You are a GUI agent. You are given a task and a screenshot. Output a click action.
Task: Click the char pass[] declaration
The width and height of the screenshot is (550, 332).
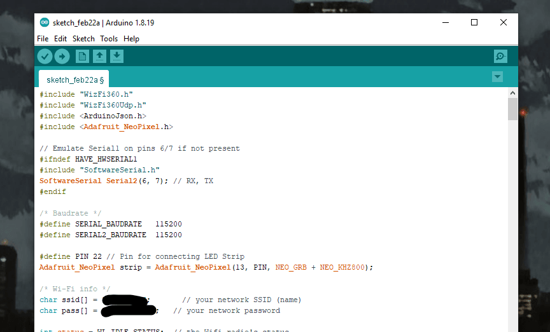click(x=99, y=310)
